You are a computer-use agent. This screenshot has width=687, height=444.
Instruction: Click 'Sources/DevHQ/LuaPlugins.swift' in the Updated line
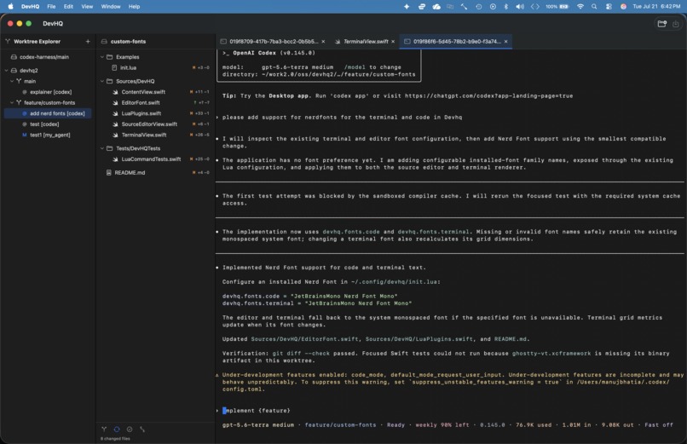(x=419, y=339)
